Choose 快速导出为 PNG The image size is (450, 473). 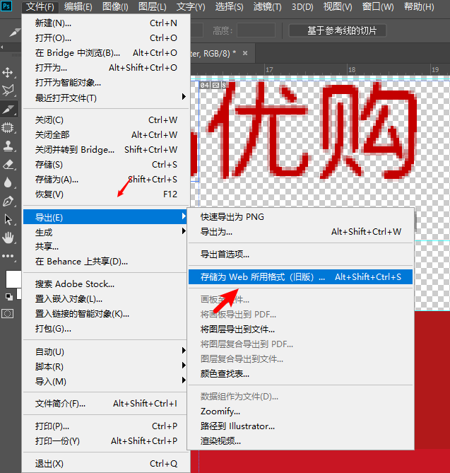pyautogui.click(x=300, y=217)
